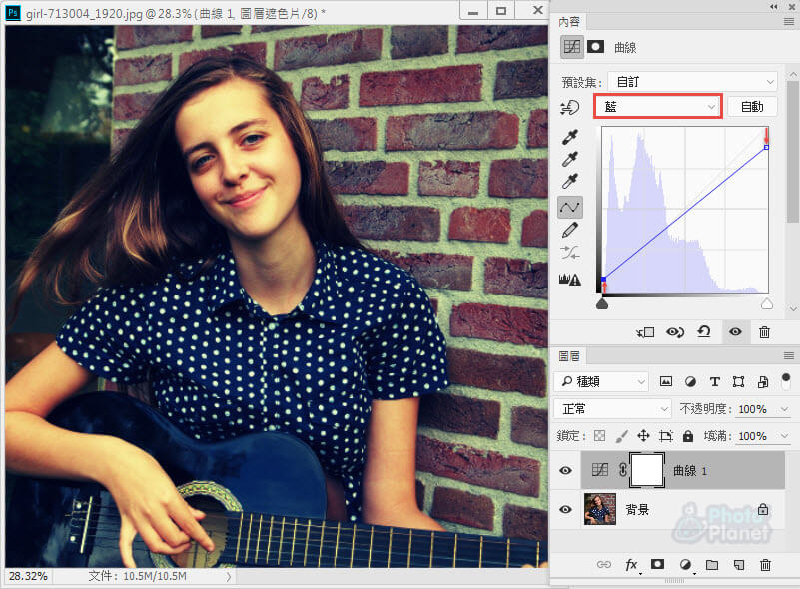This screenshot has width=800, height=589.
Task: Pick the white point eyedropper
Action: tap(570, 181)
